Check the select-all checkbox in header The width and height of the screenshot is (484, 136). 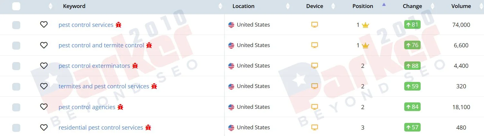coord(16,6)
